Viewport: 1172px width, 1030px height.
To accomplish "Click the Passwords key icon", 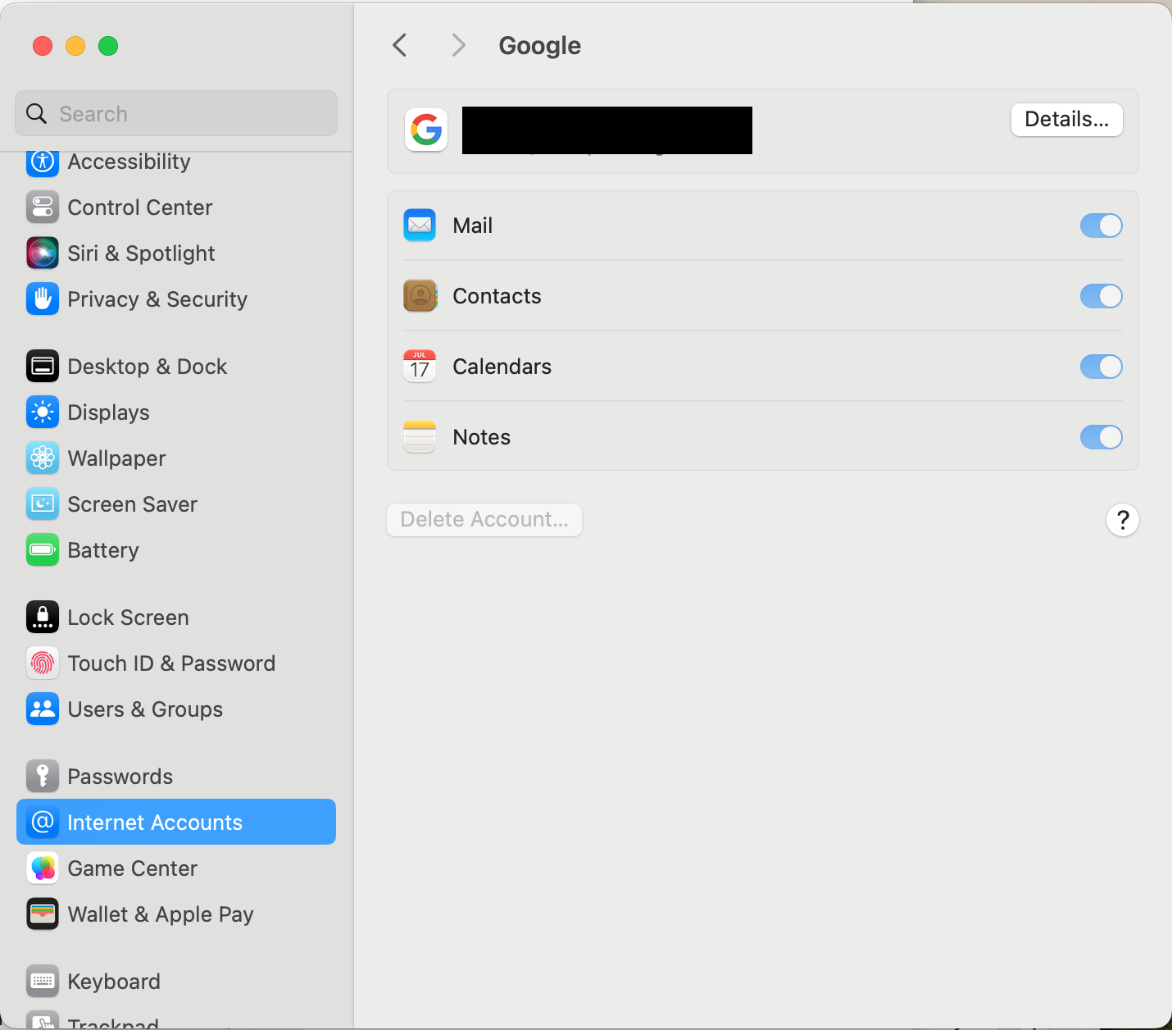I will tap(43, 777).
